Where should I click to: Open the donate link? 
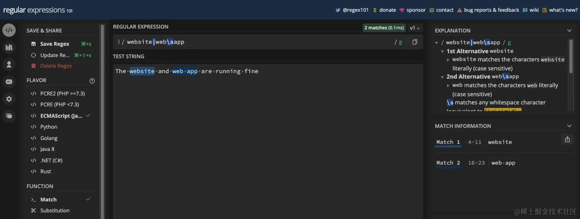[x=387, y=10]
